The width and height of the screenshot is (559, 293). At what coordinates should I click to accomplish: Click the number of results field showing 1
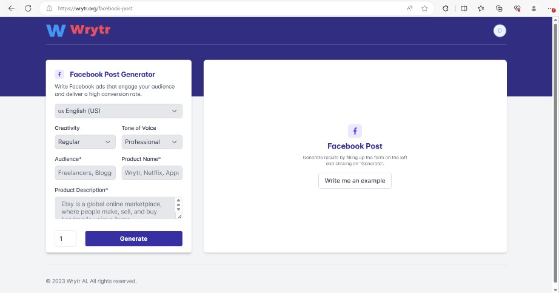click(65, 238)
